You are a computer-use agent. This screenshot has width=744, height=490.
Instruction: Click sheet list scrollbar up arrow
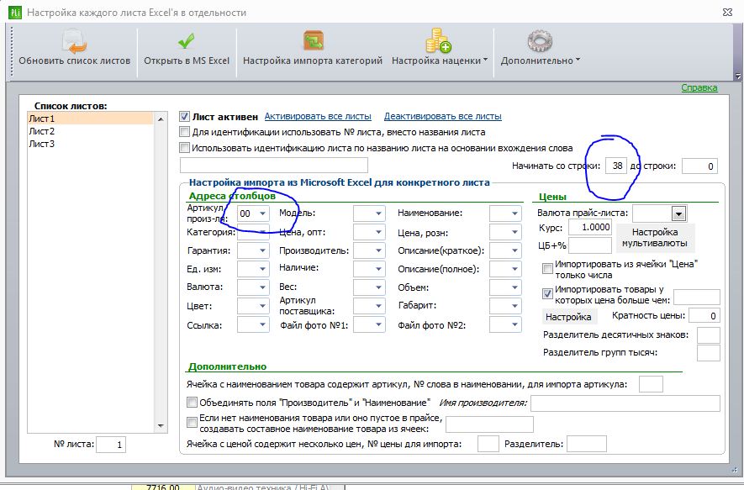tap(161, 119)
